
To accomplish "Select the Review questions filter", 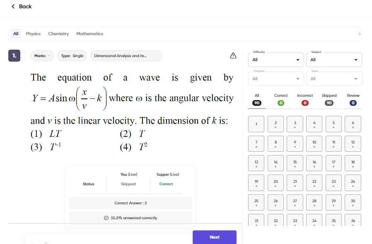I will click(353, 100).
